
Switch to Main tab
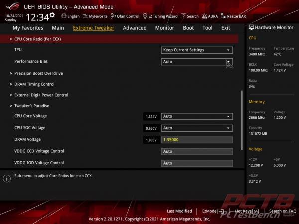(x=58, y=28)
